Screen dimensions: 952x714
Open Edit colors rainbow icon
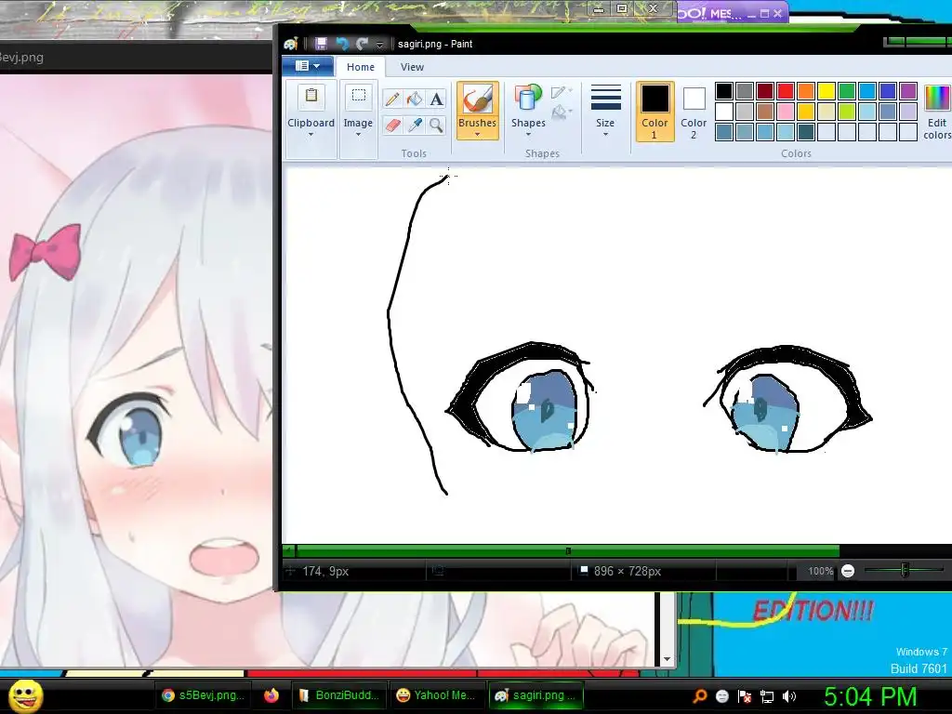coord(937,99)
